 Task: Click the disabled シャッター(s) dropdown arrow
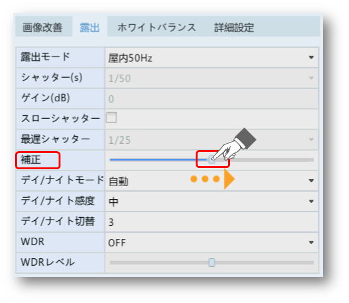pos(311,78)
